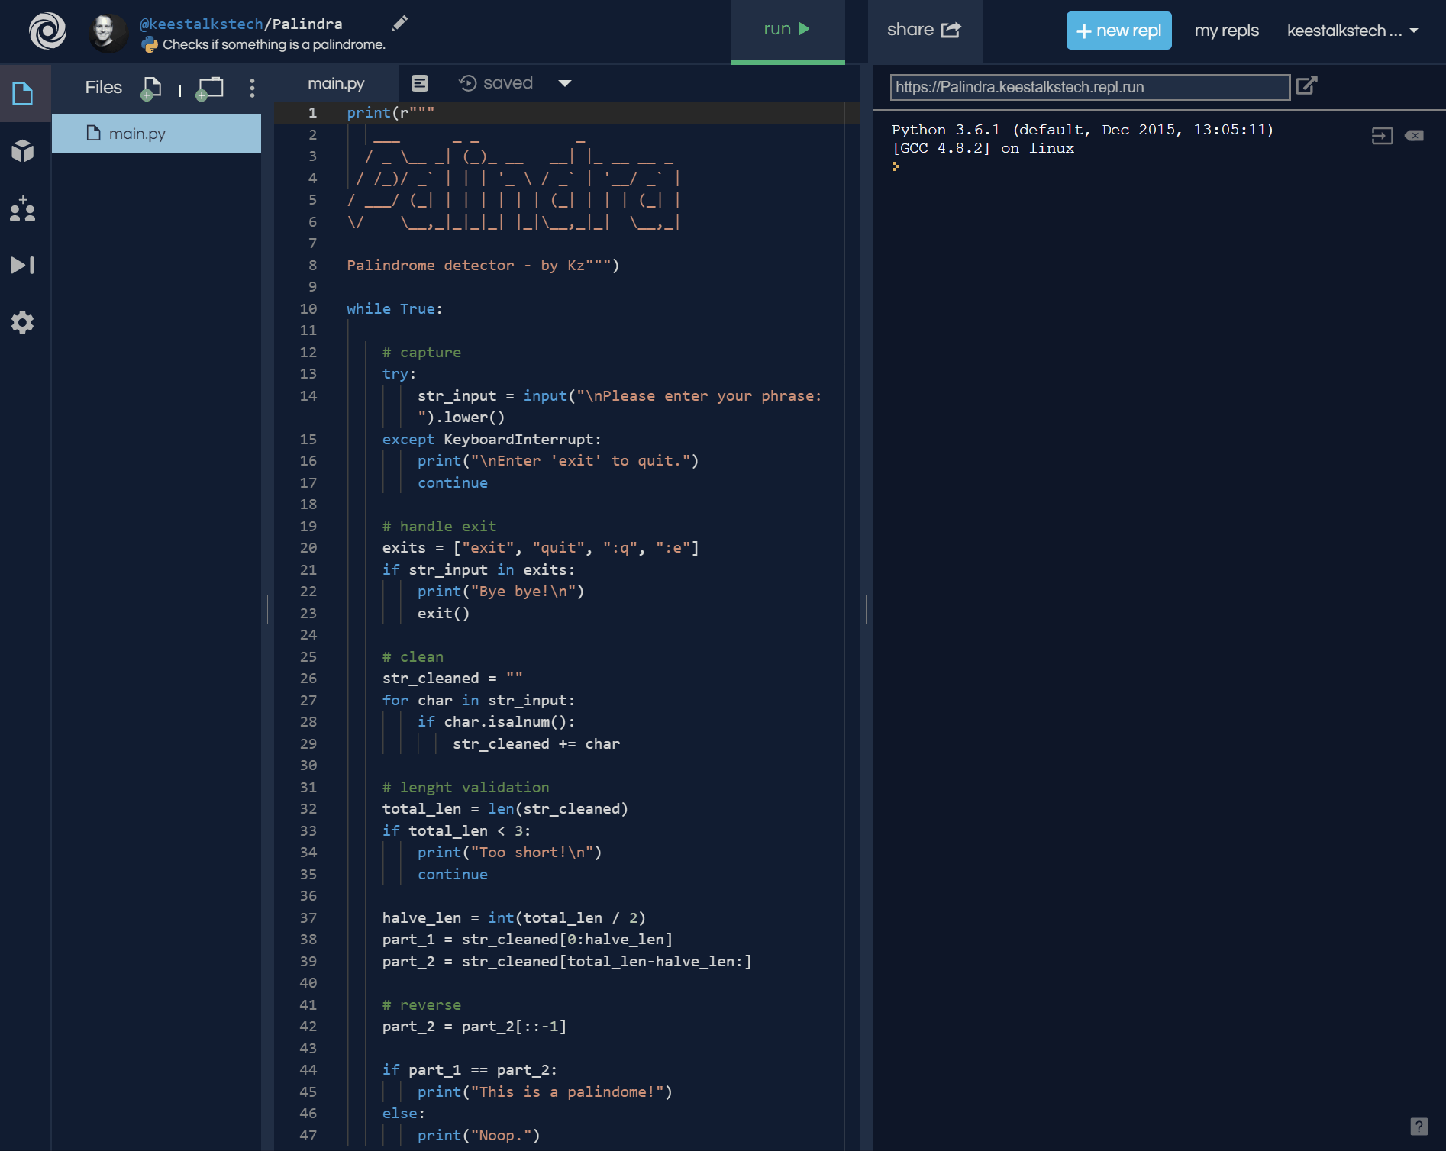1446x1151 pixels.
Task: Open the repl URL in a new tab
Action: [1306, 86]
